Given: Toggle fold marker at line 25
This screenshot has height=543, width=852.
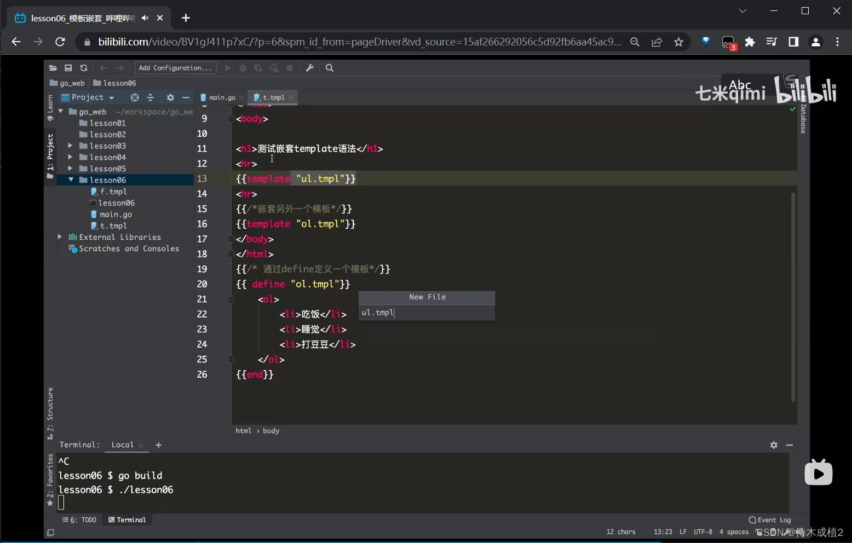Looking at the screenshot, I should pyautogui.click(x=231, y=360).
